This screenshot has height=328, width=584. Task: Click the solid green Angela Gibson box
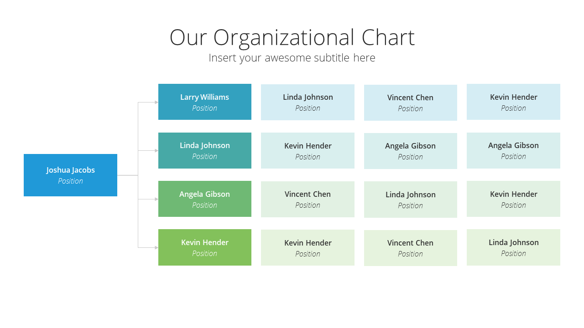tap(205, 199)
